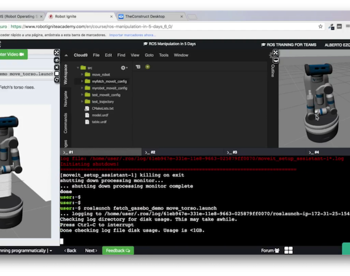This screenshot has height=276, width=350.
Task: Open the Cloud9 menu
Action: 80,55
